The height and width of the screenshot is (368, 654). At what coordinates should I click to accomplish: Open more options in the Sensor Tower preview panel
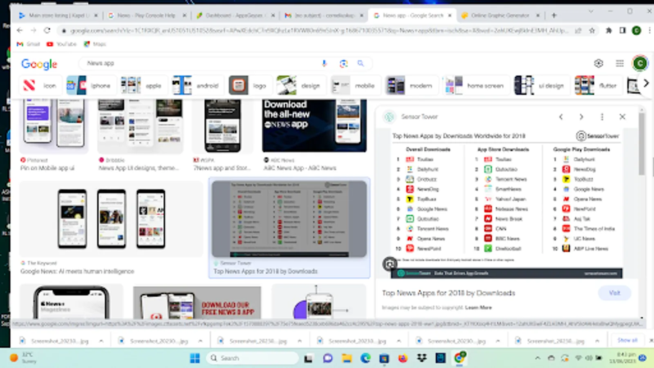[602, 117]
